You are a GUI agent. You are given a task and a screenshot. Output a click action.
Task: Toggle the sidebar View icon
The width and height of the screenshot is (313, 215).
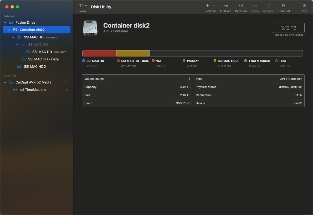[x=81, y=6]
